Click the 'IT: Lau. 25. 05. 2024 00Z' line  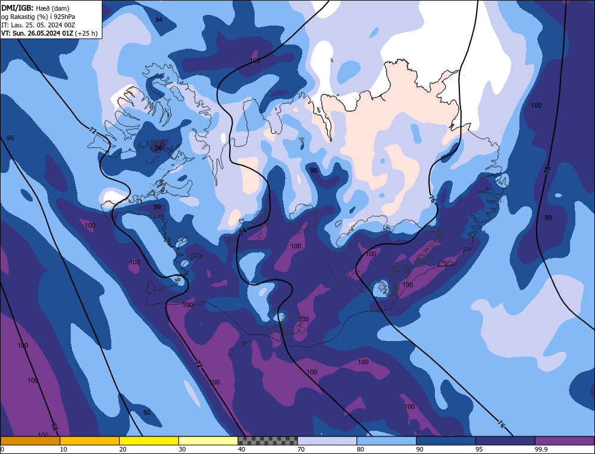coord(38,25)
